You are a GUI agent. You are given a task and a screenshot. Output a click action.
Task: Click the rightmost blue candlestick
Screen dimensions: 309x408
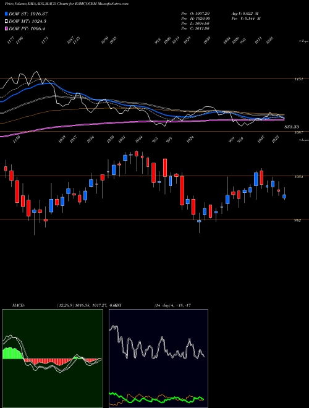[284, 196]
